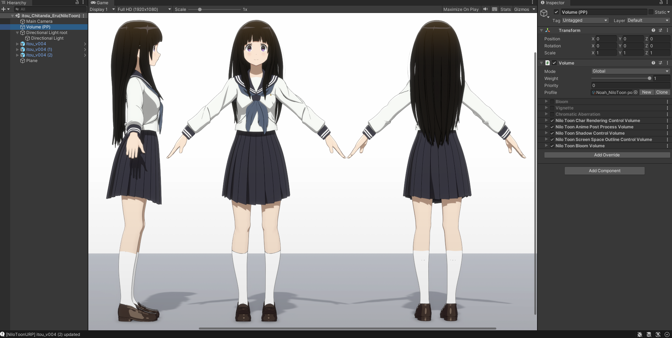Disable Nilo Toon Char Rendering Control Volume

pos(552,121)
